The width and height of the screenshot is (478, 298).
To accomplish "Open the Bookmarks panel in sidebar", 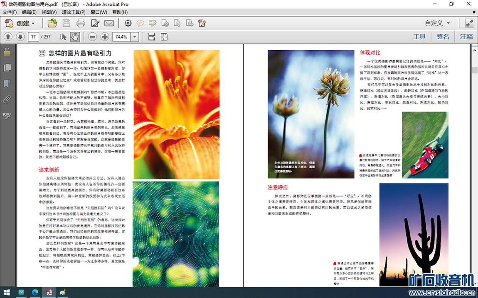I will (x=7, y=84).
